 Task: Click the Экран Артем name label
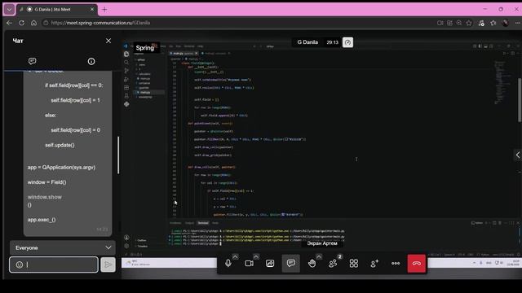(x=322, y=243)
